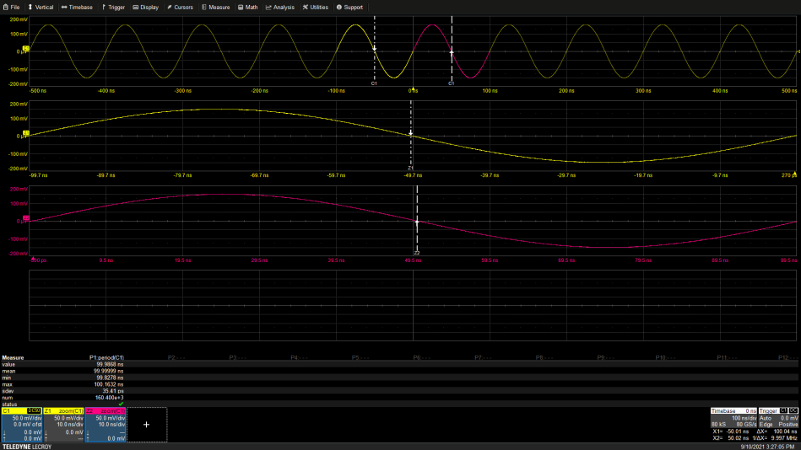The height and width of the screenshot is (450, 801).
Task: Click the sdev value 35.41 ps
Action: 113,391
